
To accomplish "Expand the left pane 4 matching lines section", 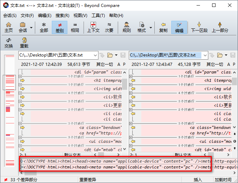I will pos(20,93).
